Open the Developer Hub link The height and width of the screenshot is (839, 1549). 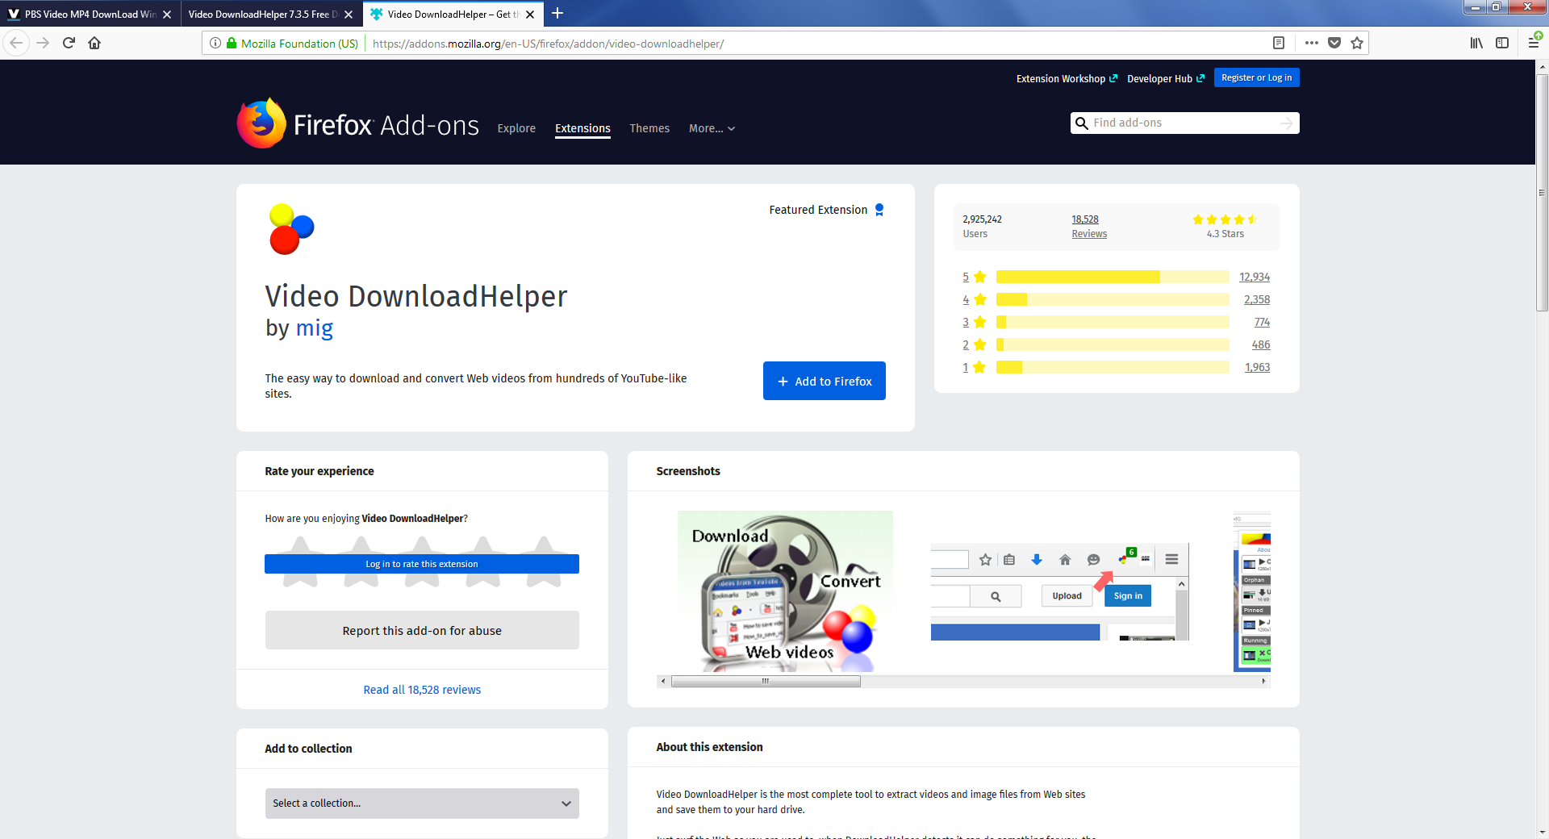click(x=1166, y=78)
